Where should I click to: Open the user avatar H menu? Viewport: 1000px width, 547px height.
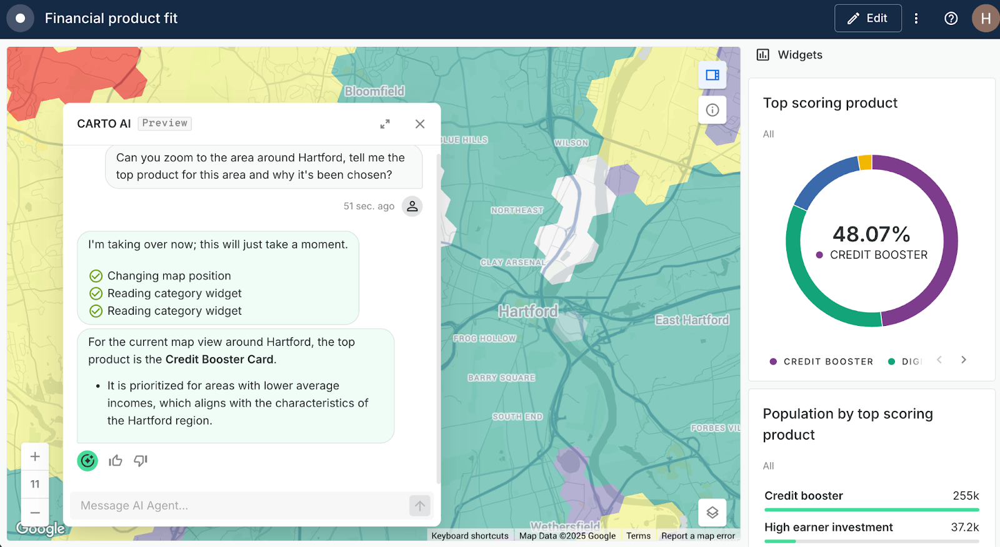pyautogui.click(x=986, y=19)
